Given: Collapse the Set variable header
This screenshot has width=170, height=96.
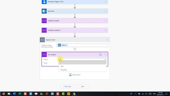Looking at the screenshot, I should 75,54.
